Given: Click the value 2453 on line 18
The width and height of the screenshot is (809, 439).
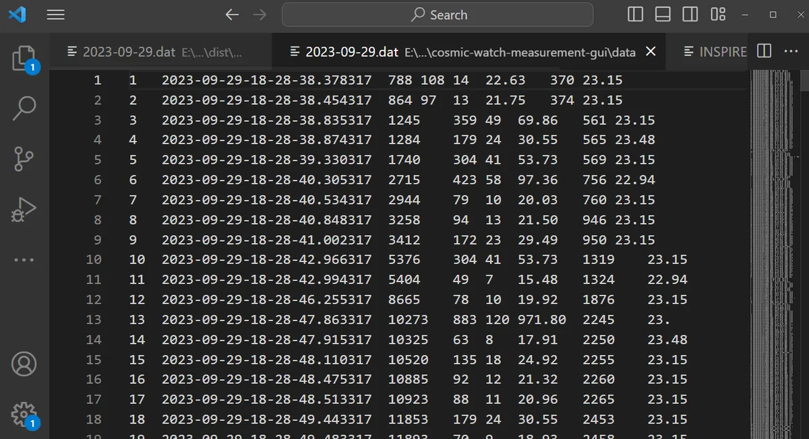Looking at the screenshot, I should pos(599,419).
